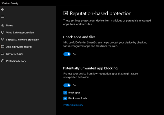Open Virus & threat protection section
The image size is (164, 115).
pyautogui.click(x=20, y=33)
